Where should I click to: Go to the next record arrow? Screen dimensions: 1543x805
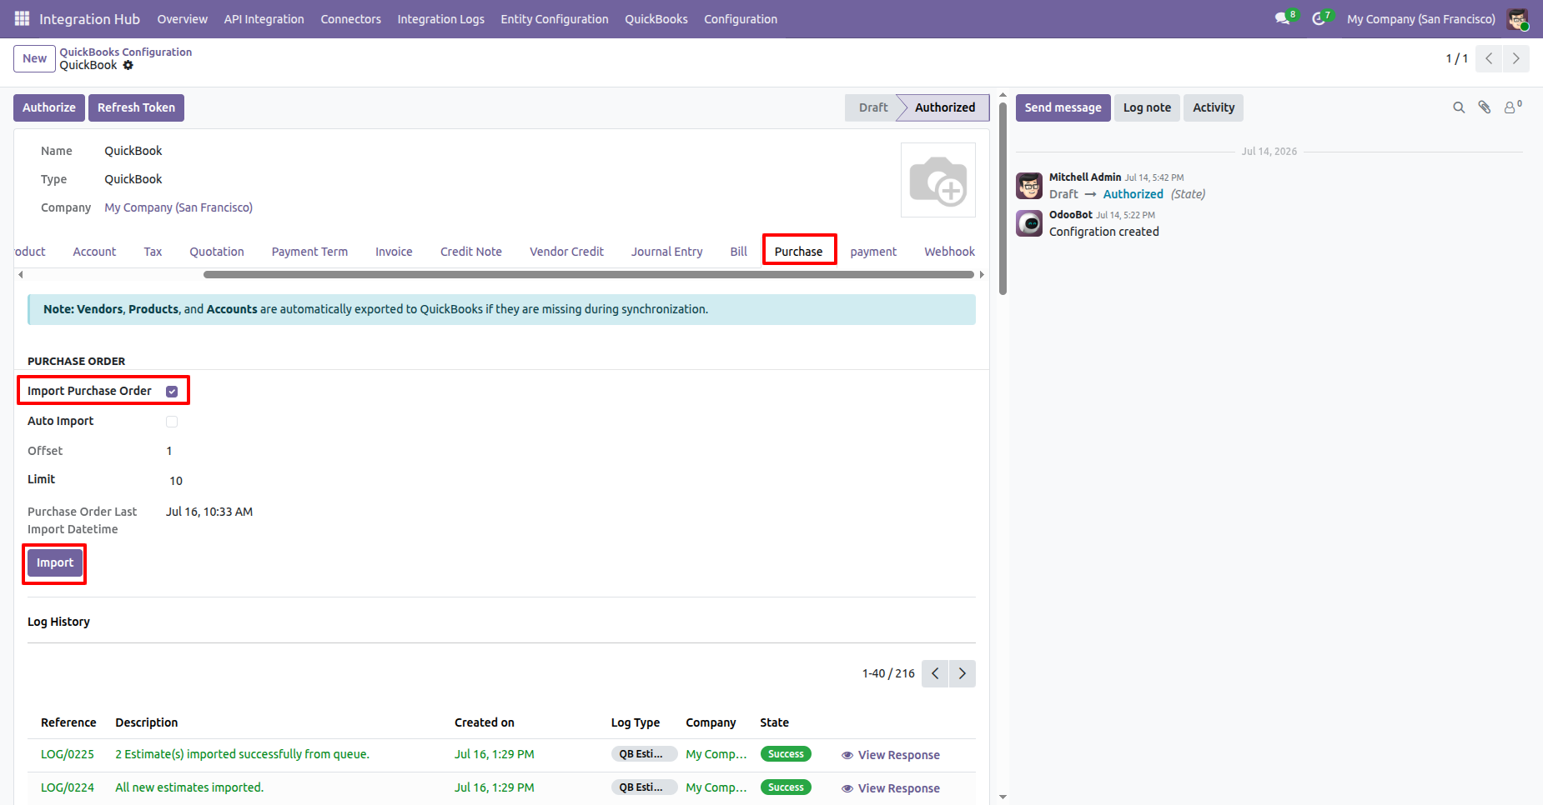tap(1516, 58)
